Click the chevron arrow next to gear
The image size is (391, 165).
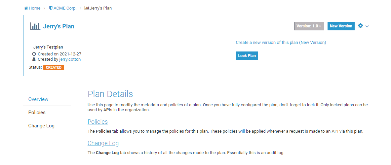coord(367,26)
